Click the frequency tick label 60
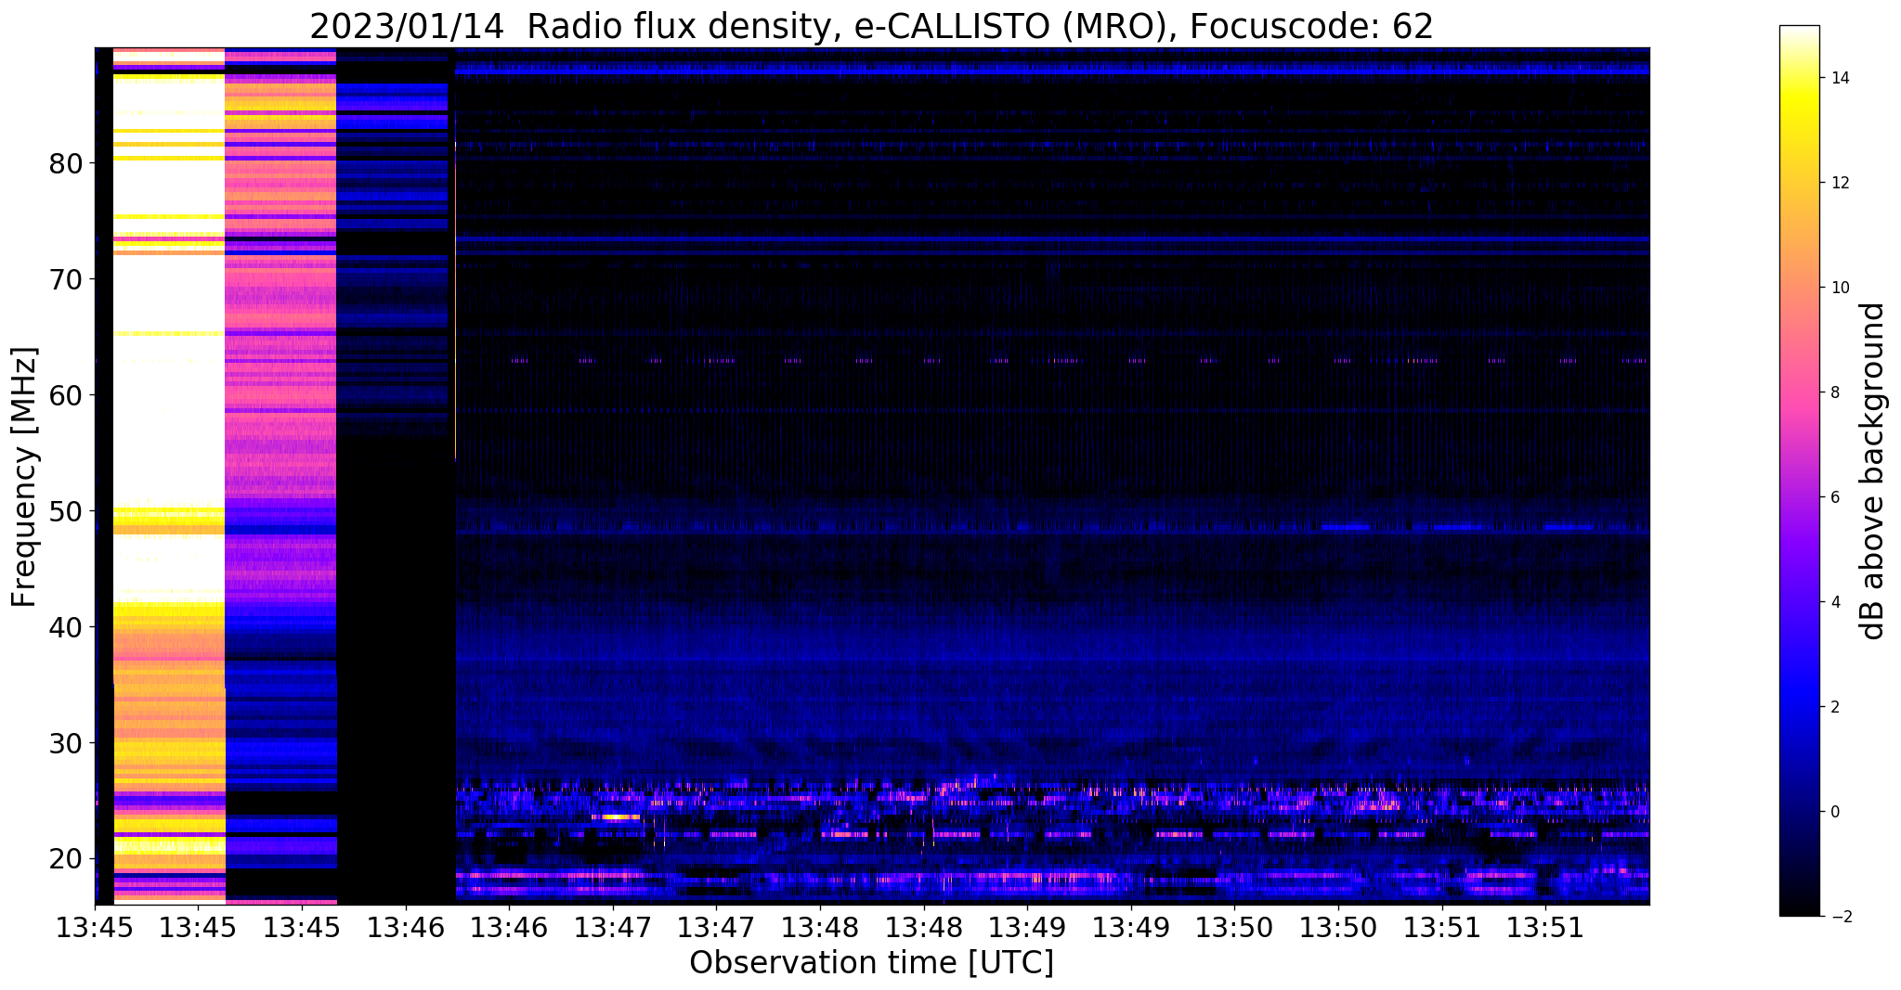 66,396
